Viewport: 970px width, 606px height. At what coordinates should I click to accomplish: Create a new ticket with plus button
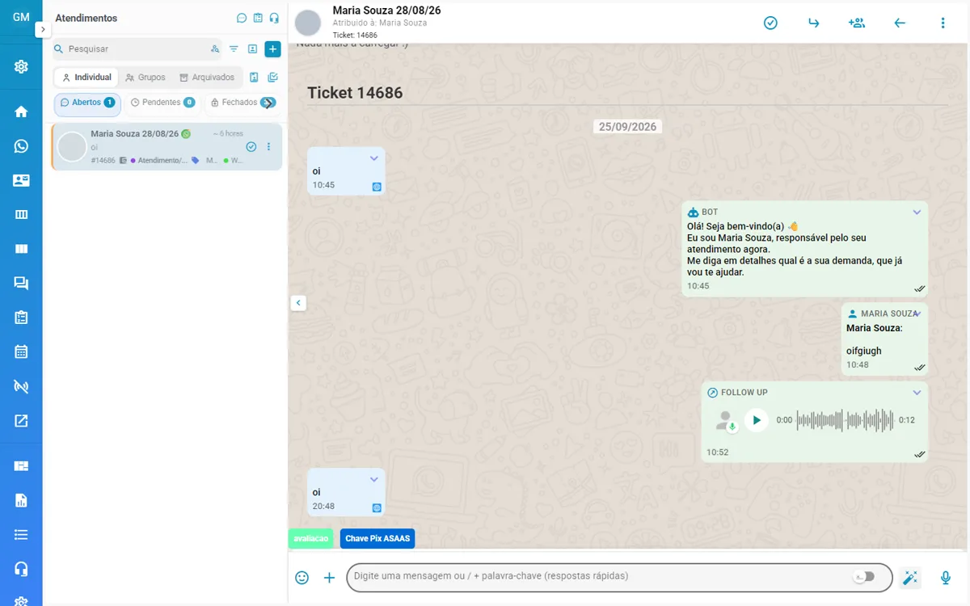[x=272, y=49]
